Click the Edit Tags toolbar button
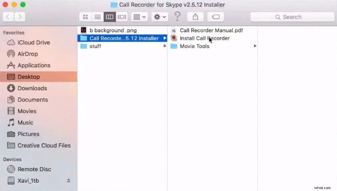The width and height of the screenshot is (337, 191). [216, 17]
